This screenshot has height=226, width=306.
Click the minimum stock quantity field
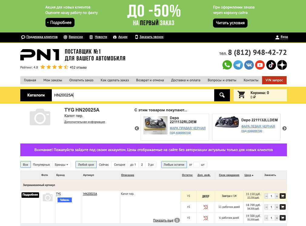click(196, 165)
